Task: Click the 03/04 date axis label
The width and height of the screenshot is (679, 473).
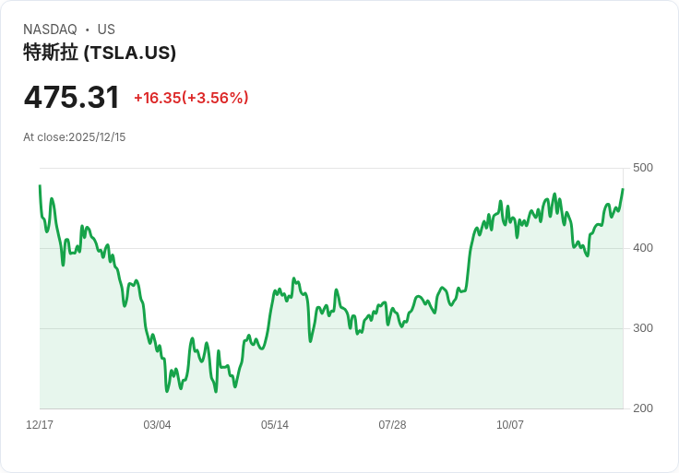Action: click(x=157, y=425)
